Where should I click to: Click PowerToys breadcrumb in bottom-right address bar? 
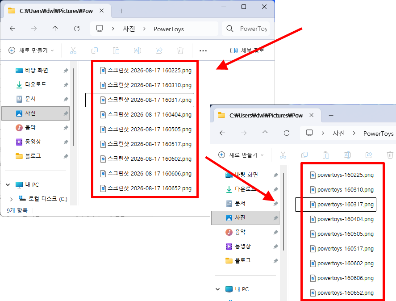(378, 134)
